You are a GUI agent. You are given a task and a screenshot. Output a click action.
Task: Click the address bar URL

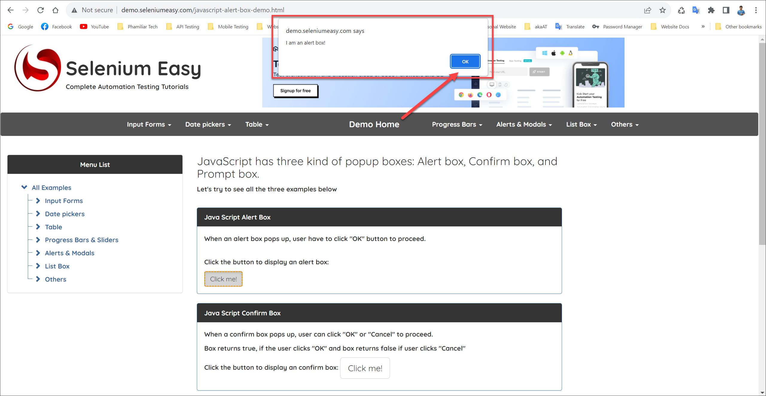(x=203, y=10)
